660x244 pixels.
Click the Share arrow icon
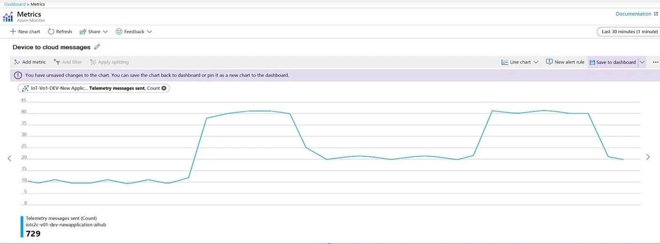coord(83,31)
